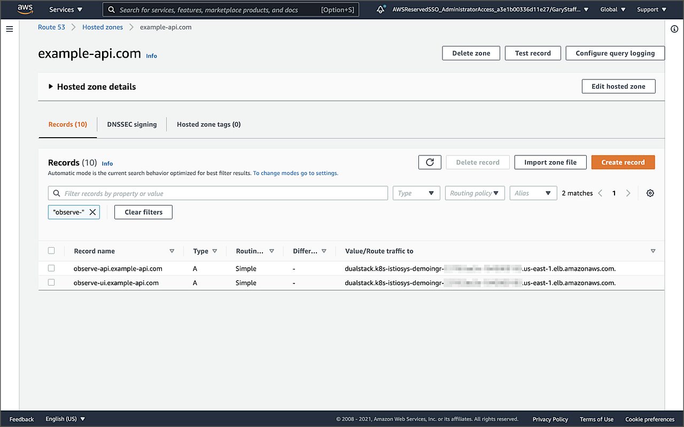Focus the AWS services search bar
The width and height of the screenshot is (684, 427).
pyautogui.click(x=230, y=10)
